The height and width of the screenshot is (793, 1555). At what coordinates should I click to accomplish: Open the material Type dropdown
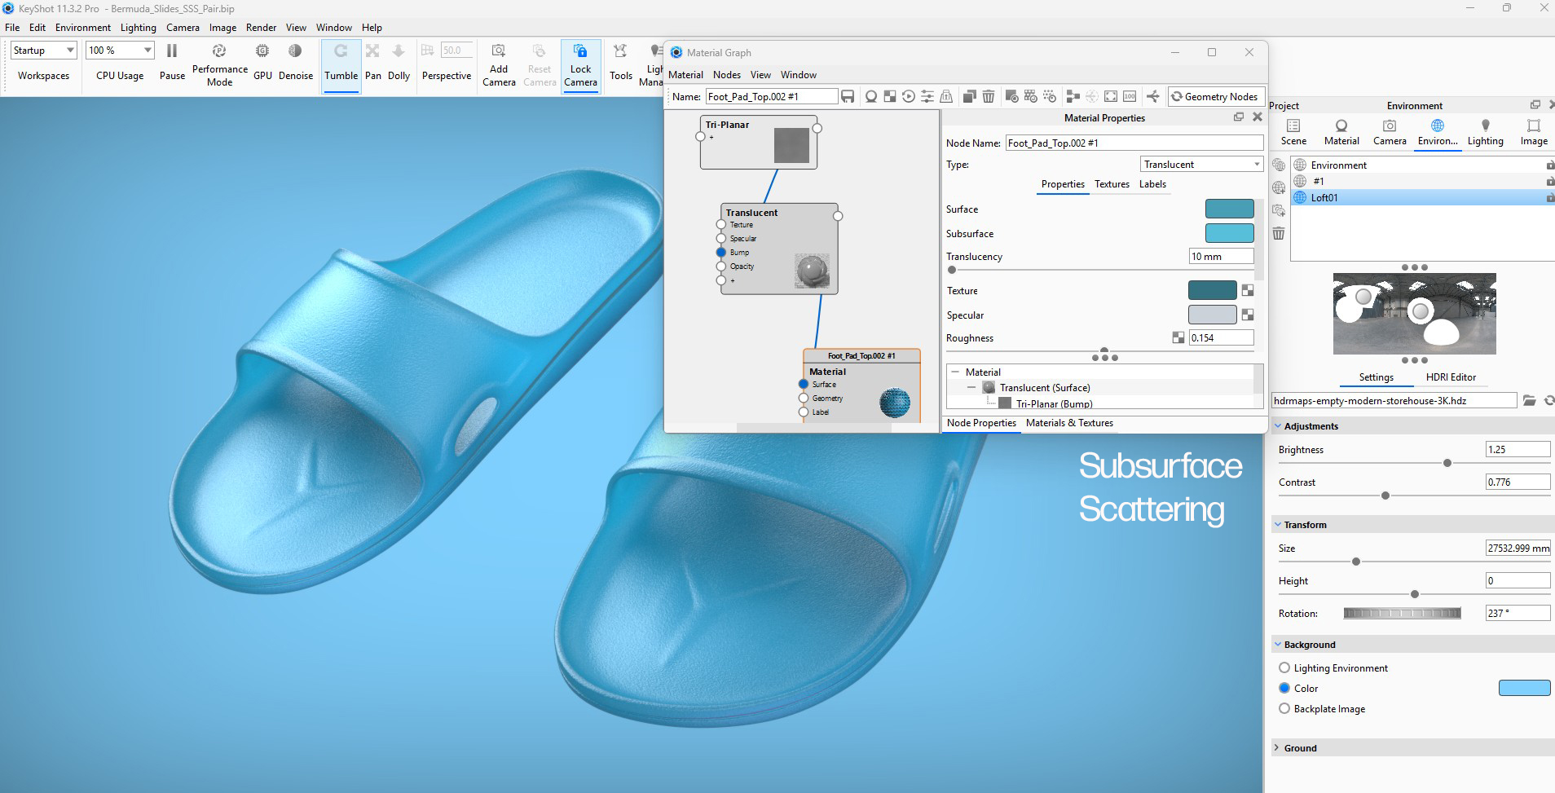pyautogui.click(x=1201, y=165)
